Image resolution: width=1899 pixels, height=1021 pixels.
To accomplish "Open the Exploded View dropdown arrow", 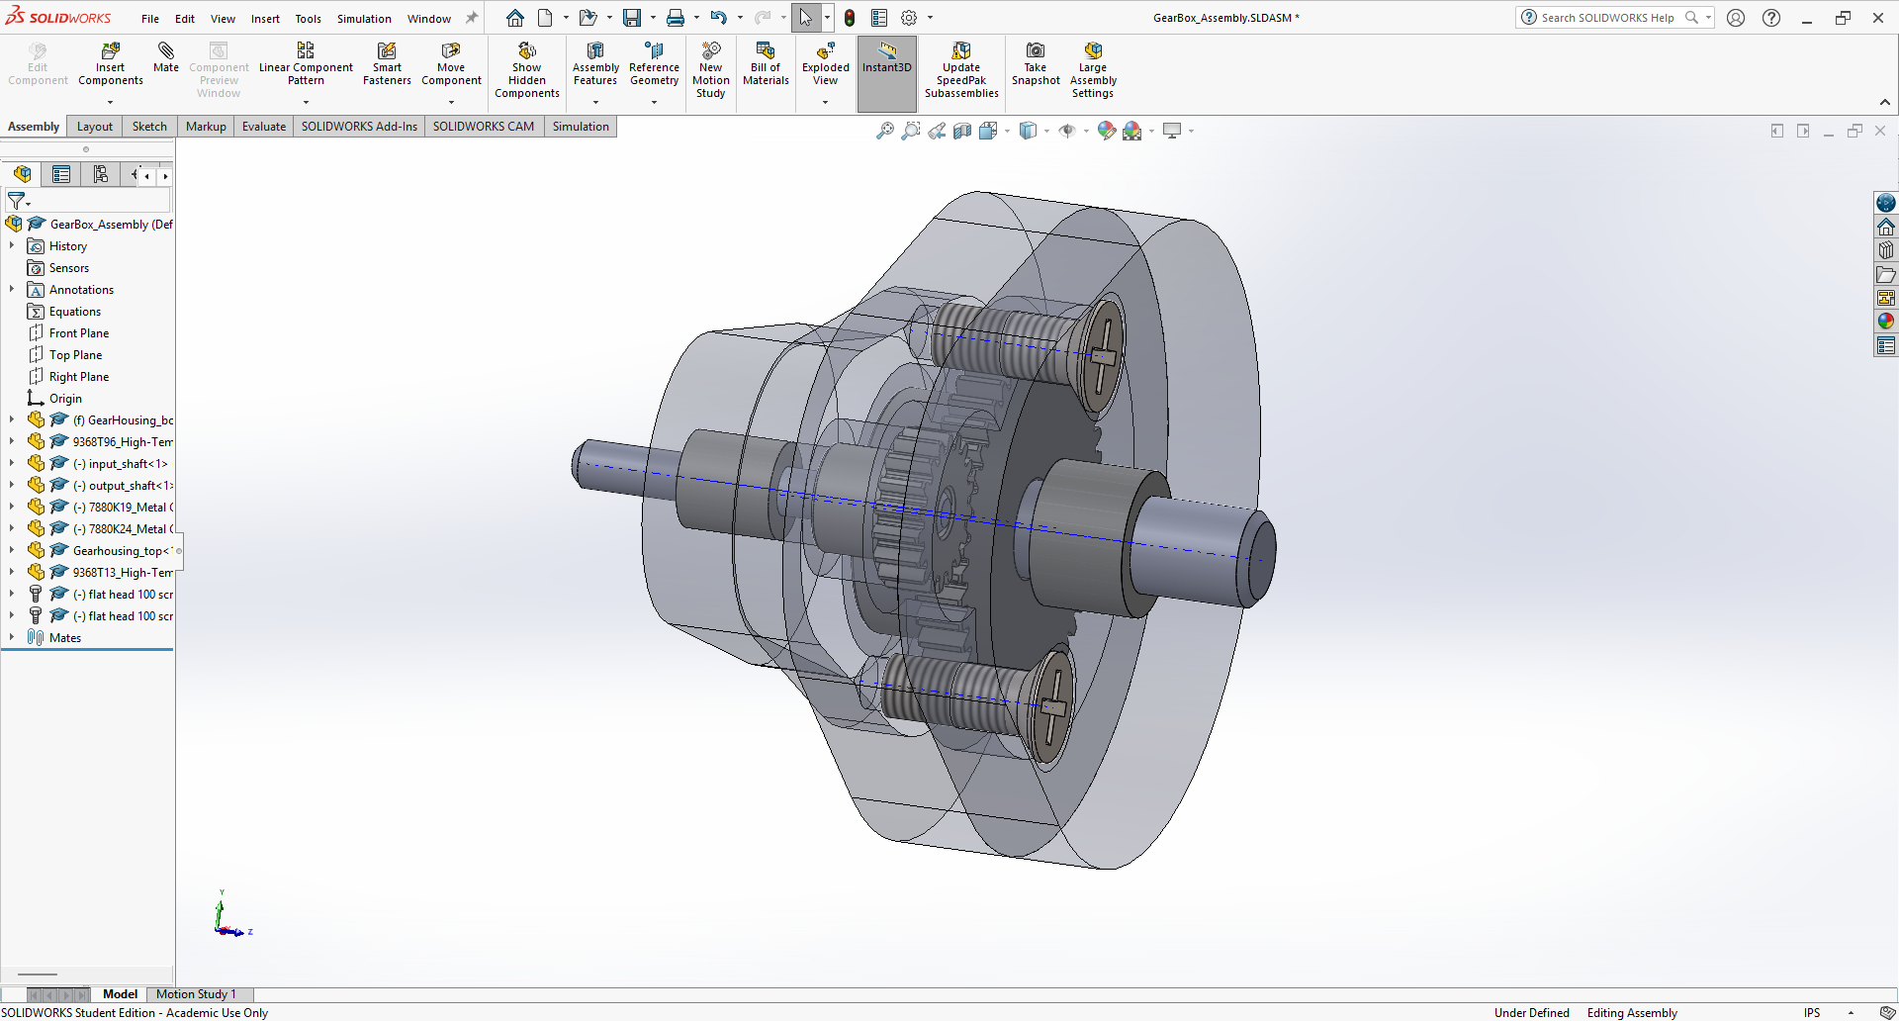I will tap(825, 102).
